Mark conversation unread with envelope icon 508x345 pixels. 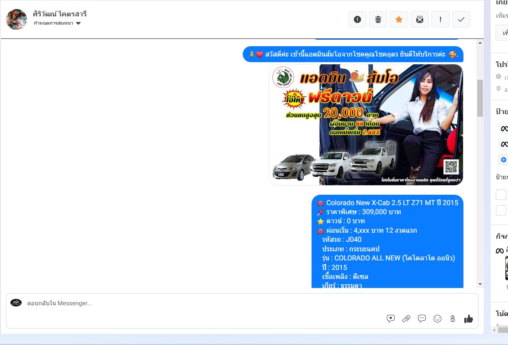click(420, 19)
